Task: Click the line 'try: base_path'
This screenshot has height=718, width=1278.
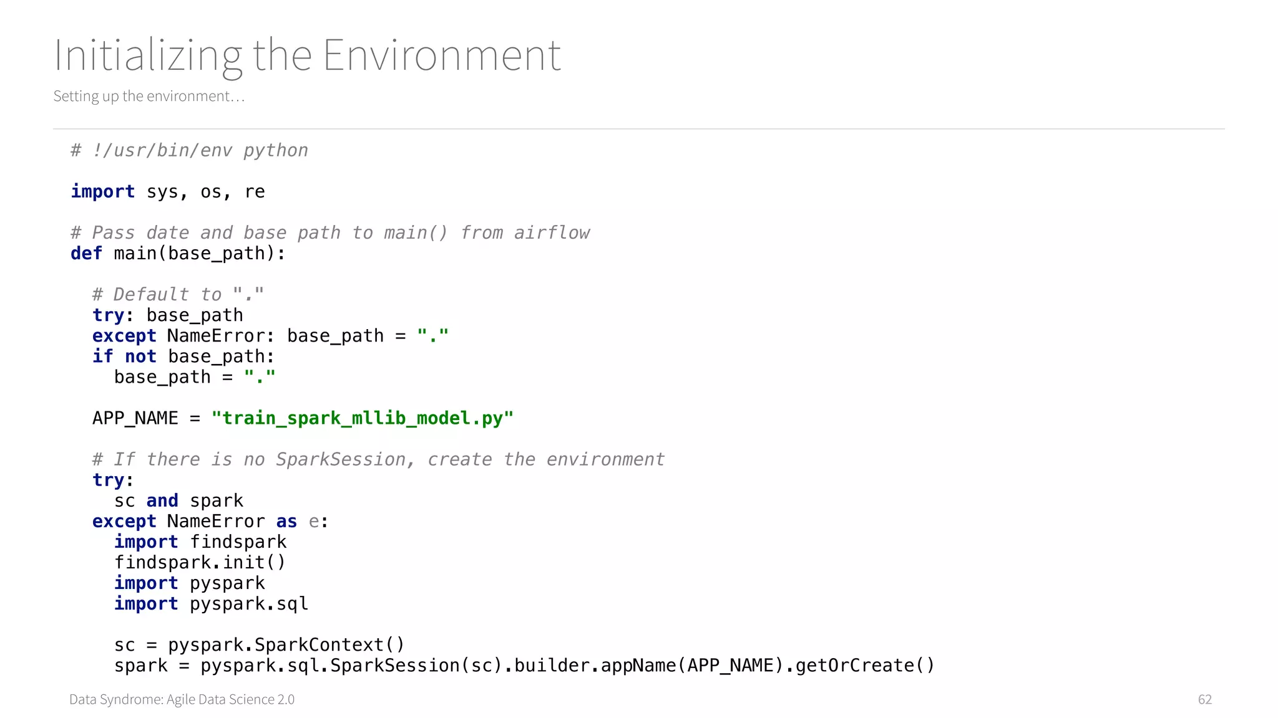Action: tap(168, 315)
